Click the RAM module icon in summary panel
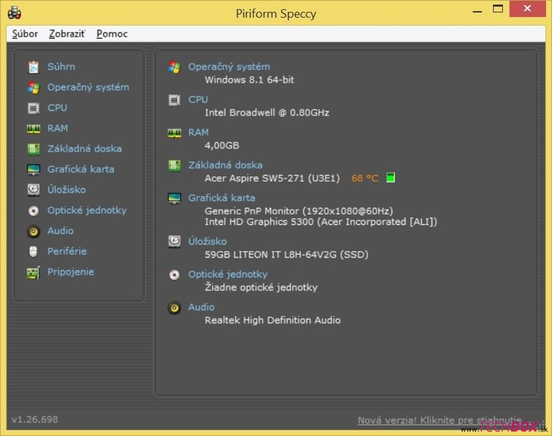552x436 pixels. (x=174, y=133)
